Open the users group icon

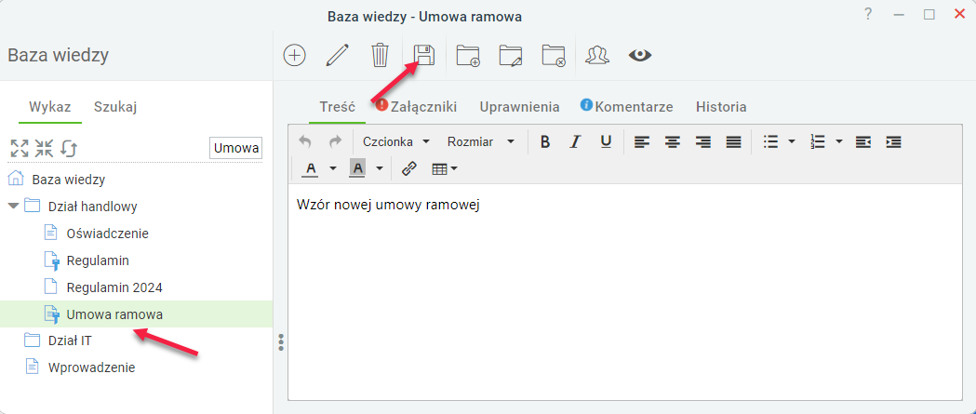(597, 56)
